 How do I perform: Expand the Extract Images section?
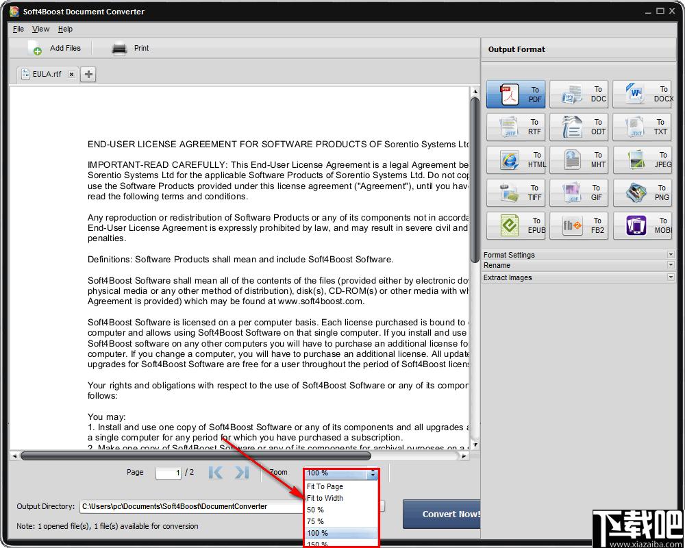(578, 277)
